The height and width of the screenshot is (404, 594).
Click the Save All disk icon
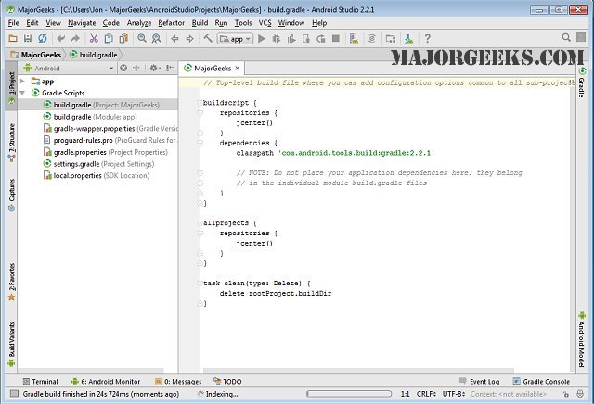click(x=29, y=39)
